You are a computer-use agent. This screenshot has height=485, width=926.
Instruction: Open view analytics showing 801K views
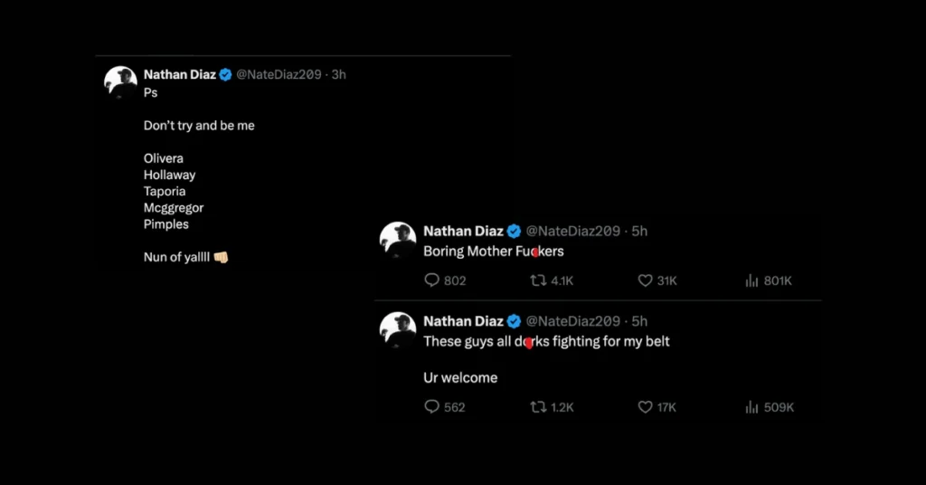point(751,281)
